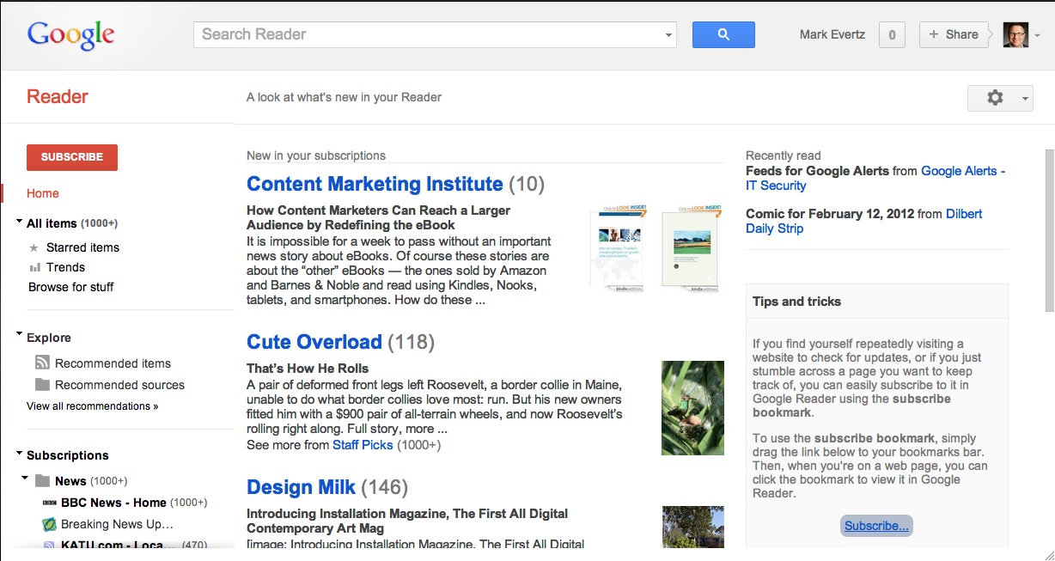The height and width of the screenshot is (561, 1055).
Task: Select Home in the sidebar
Action: [x=43, y=193]
